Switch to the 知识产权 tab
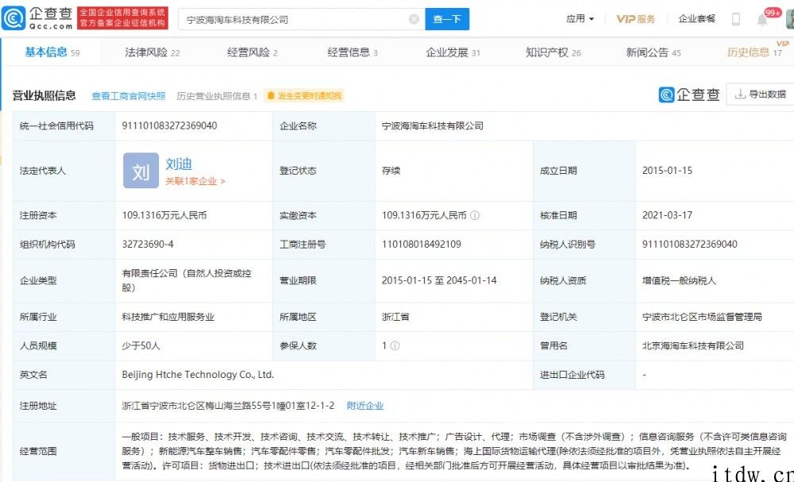The height and width of the screenshot is (482, 794). [553, 52]
